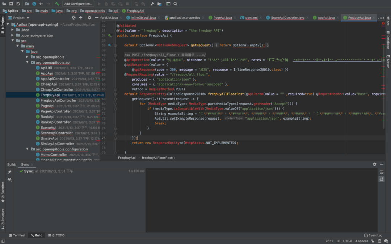Open Build panel settings gear

(x=375, y=164)
